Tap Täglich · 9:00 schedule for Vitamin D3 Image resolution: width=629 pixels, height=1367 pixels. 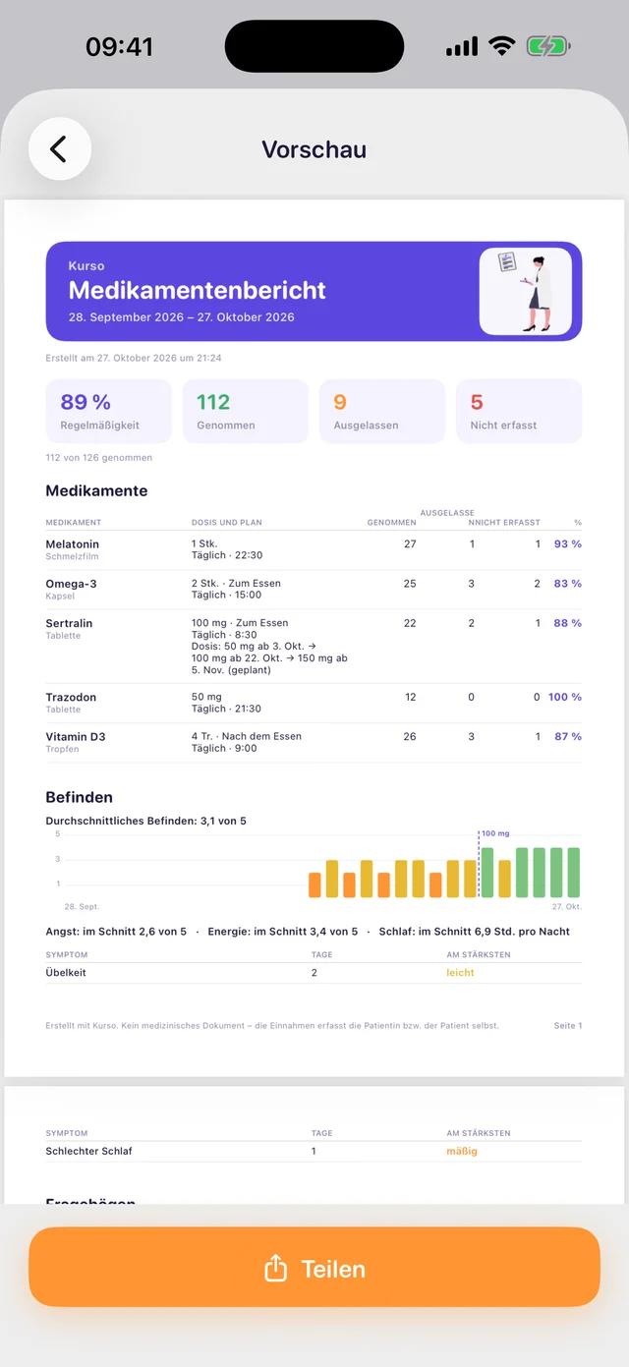pos(224,748)
